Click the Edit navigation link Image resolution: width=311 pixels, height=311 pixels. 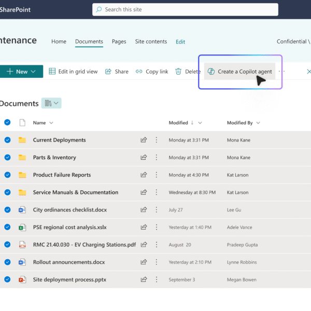(x=180, y=41)
